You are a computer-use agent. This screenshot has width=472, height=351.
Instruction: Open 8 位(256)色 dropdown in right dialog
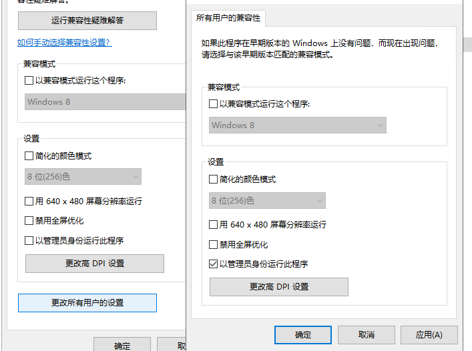click(267, 201)
